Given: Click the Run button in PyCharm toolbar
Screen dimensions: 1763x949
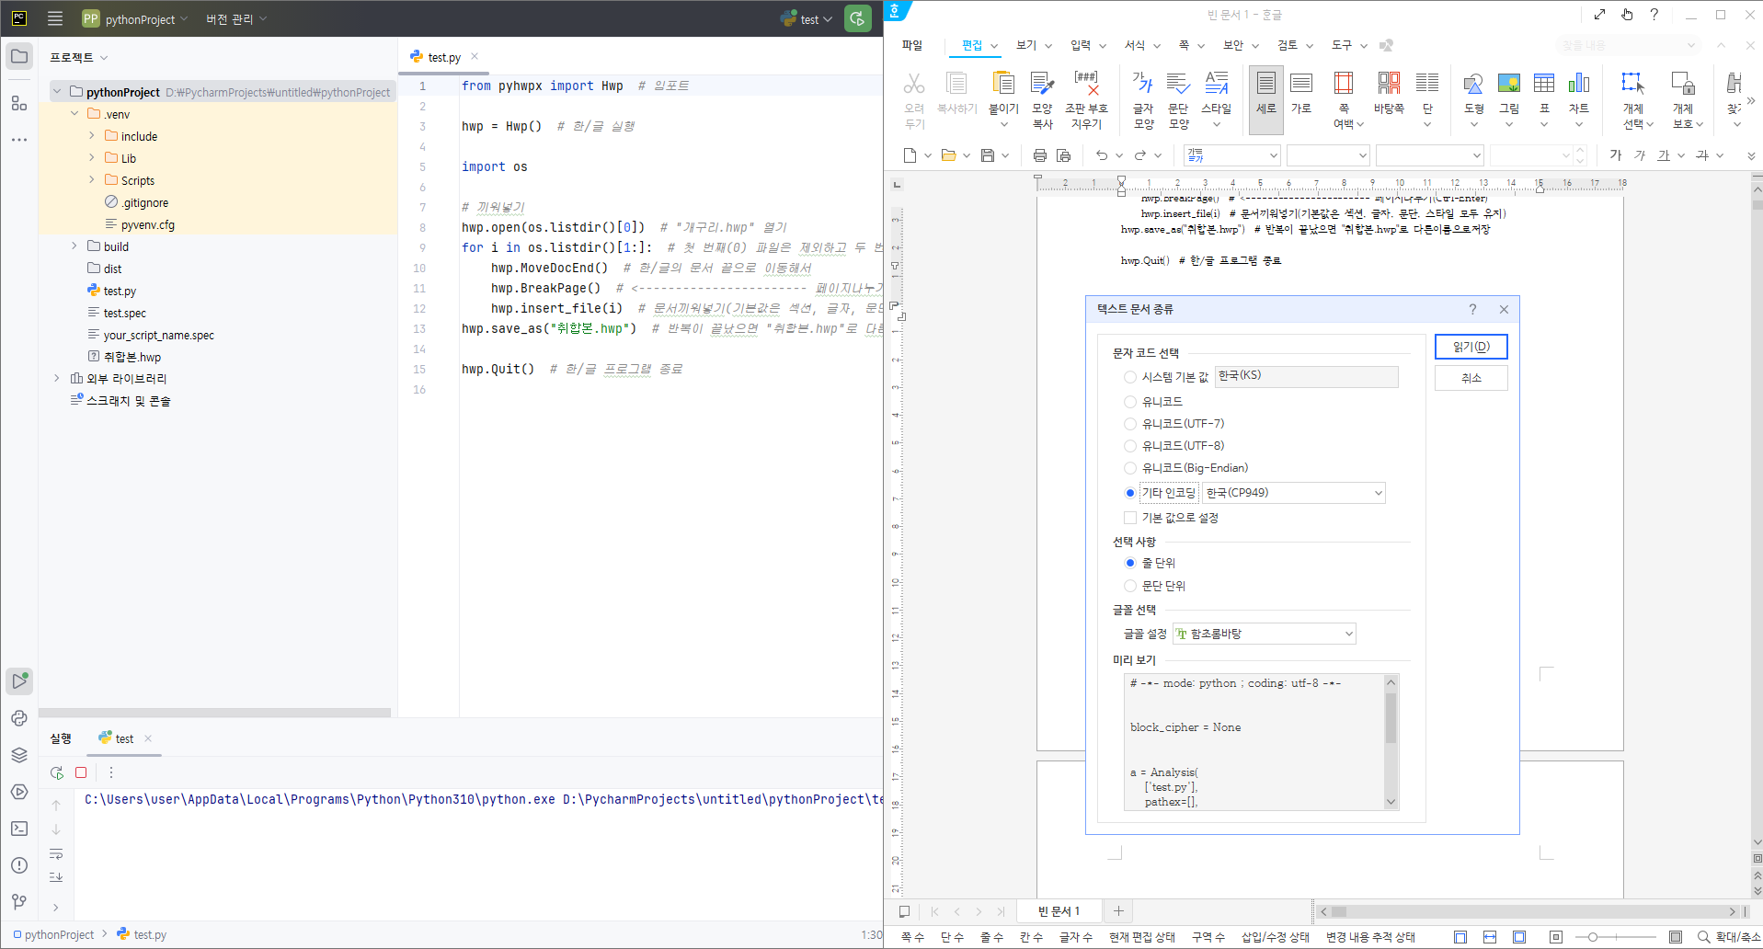Looking at the screenshot, I should point(857,19).
